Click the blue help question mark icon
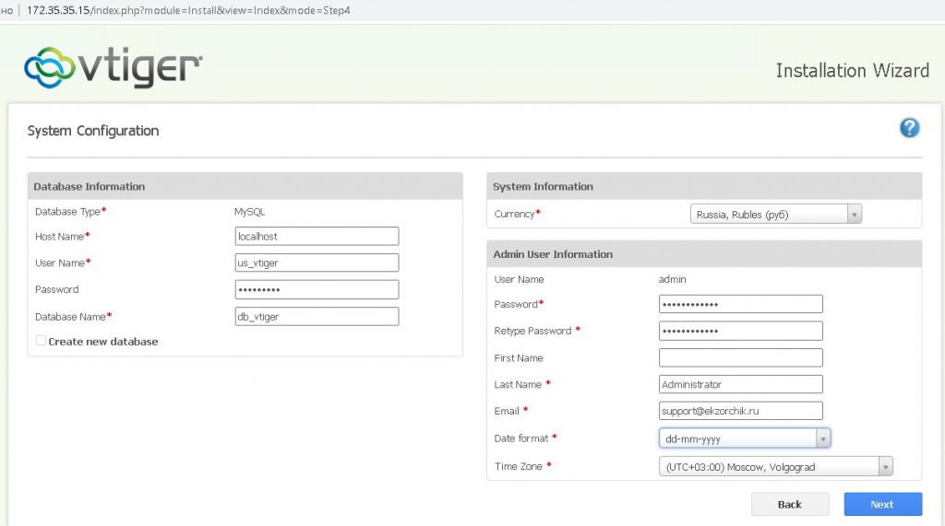The height and width of the screenshot is (526, 945). (909, 128)
